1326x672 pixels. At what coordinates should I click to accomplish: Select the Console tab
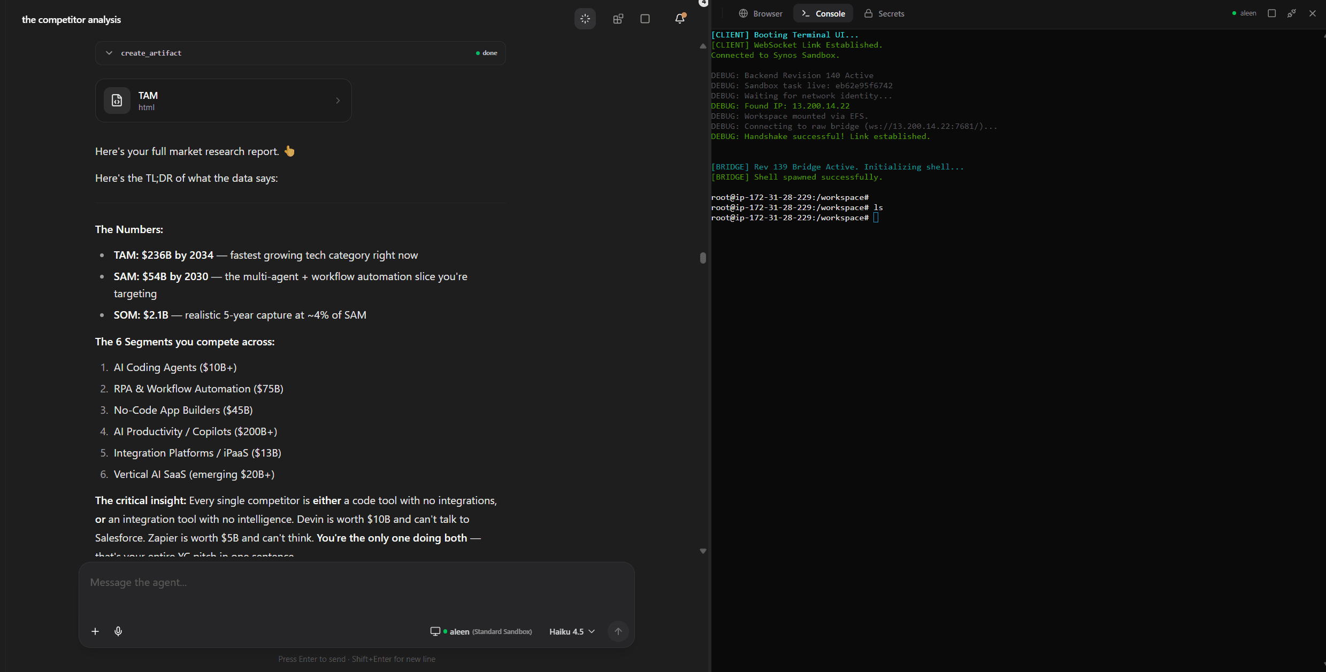(823, 13)
